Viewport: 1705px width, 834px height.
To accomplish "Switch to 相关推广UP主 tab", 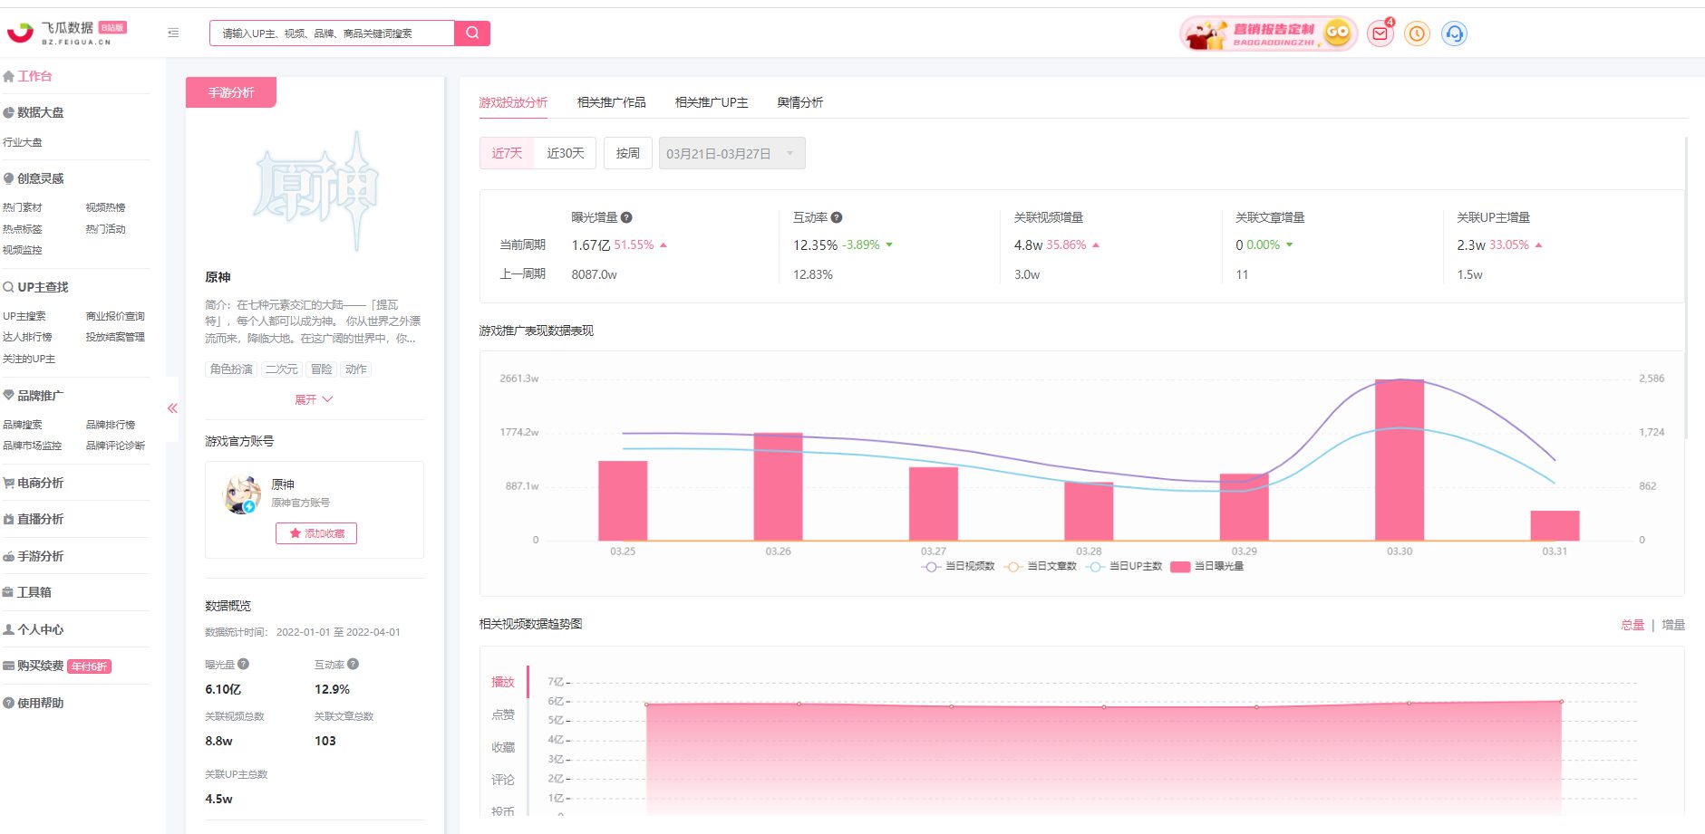I will pos(712,102).
